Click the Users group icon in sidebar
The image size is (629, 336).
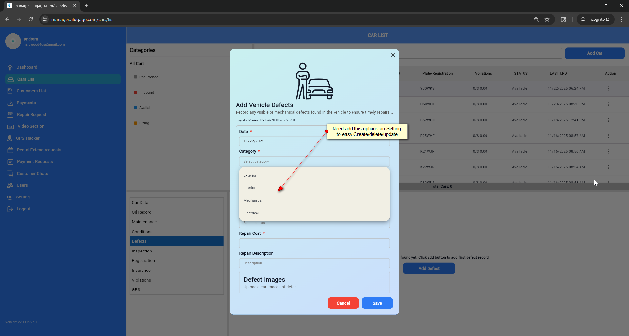click(x=10, y=185)
